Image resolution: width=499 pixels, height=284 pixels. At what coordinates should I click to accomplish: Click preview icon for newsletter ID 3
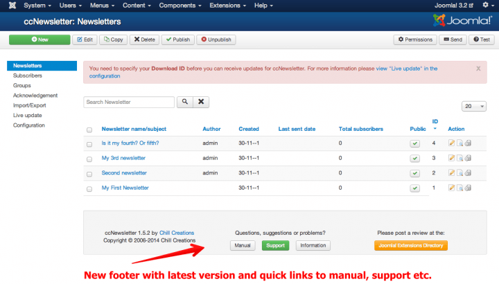[x=459, y=159]
